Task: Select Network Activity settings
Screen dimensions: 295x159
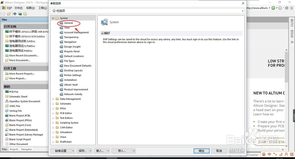Action: (x=73, y=94)
